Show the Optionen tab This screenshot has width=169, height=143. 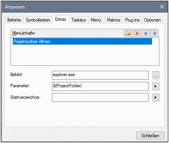coord(152,20)
